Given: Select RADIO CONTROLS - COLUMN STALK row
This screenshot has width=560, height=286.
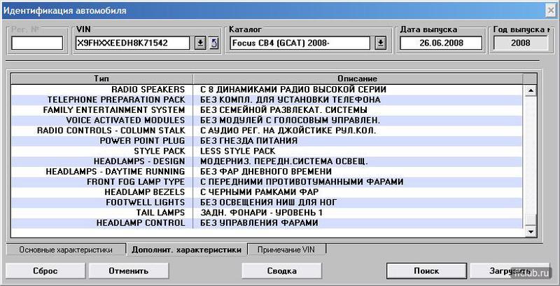Looking at the screenshot, I should point(267,130).
